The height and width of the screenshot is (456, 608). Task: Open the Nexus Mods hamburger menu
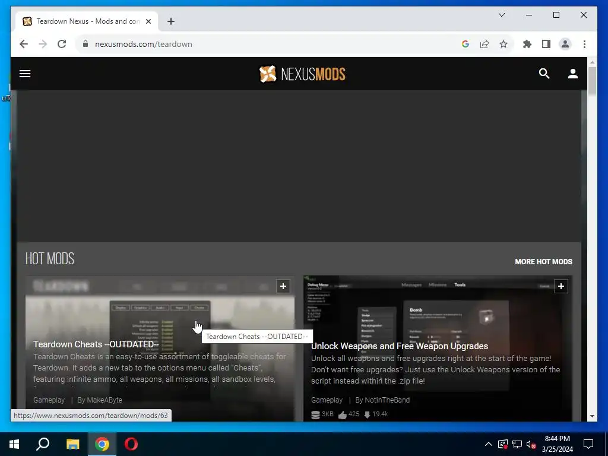coord(25,74)
